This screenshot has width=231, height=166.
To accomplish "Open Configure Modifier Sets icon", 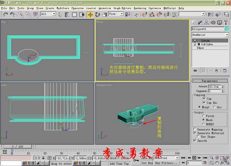I will pyautogui.click(x=225, y=71).
